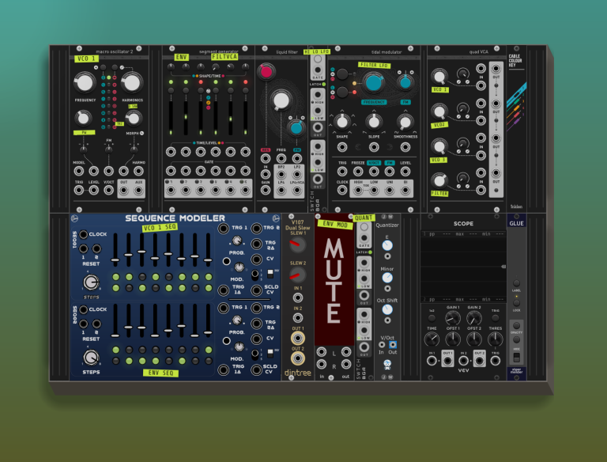The width and height of the screenshot is (607, 462).
Task: Click the SEQ002 STEPS knob
Action: 91,358
